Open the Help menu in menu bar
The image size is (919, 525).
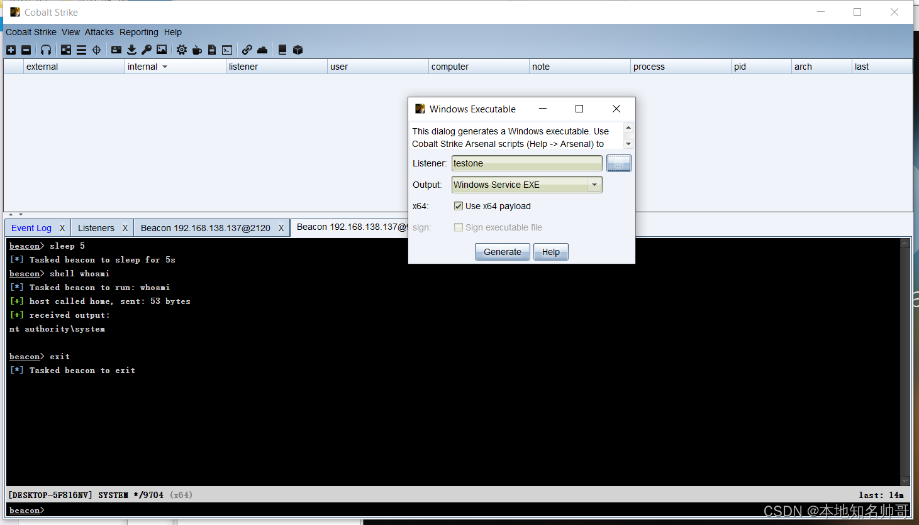point(173,32)
